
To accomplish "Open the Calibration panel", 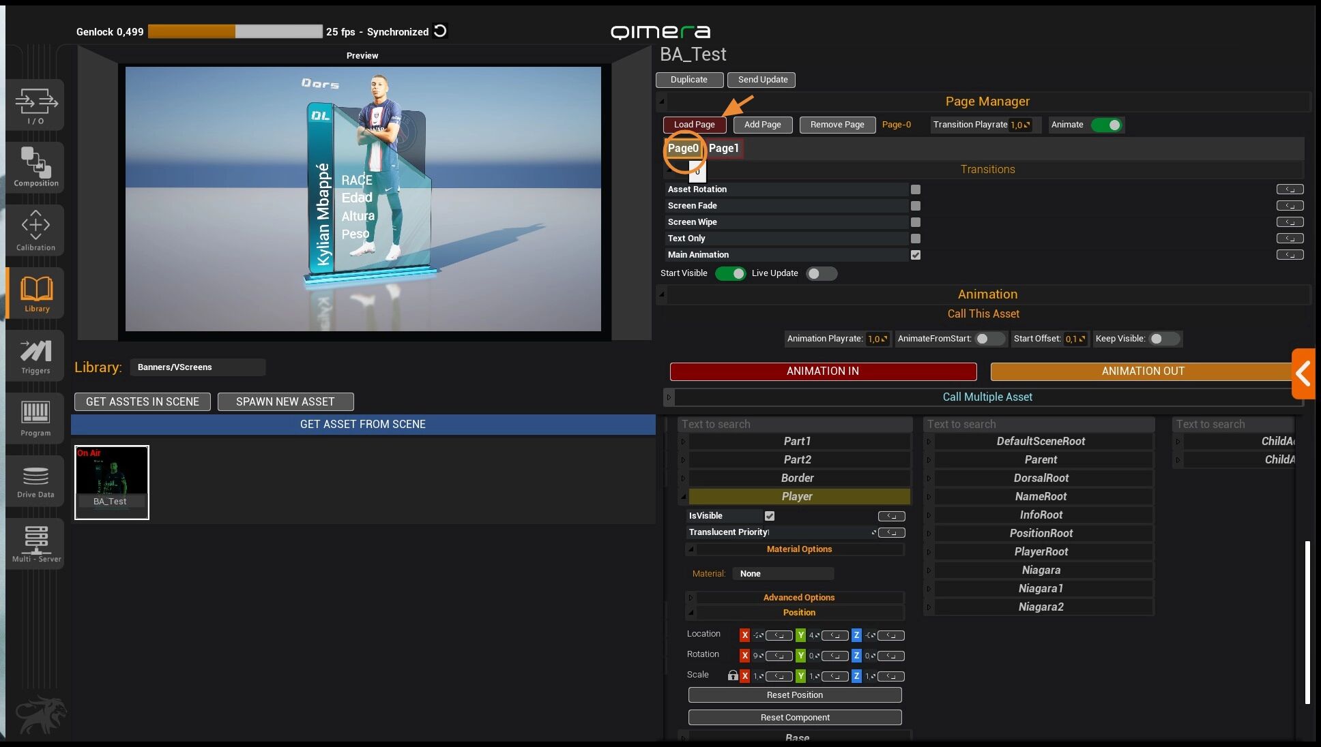I will tap(35, 230).
